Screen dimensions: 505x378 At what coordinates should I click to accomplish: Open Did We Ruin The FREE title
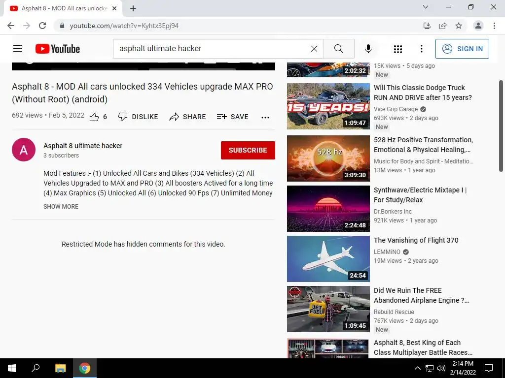point(421,295)
